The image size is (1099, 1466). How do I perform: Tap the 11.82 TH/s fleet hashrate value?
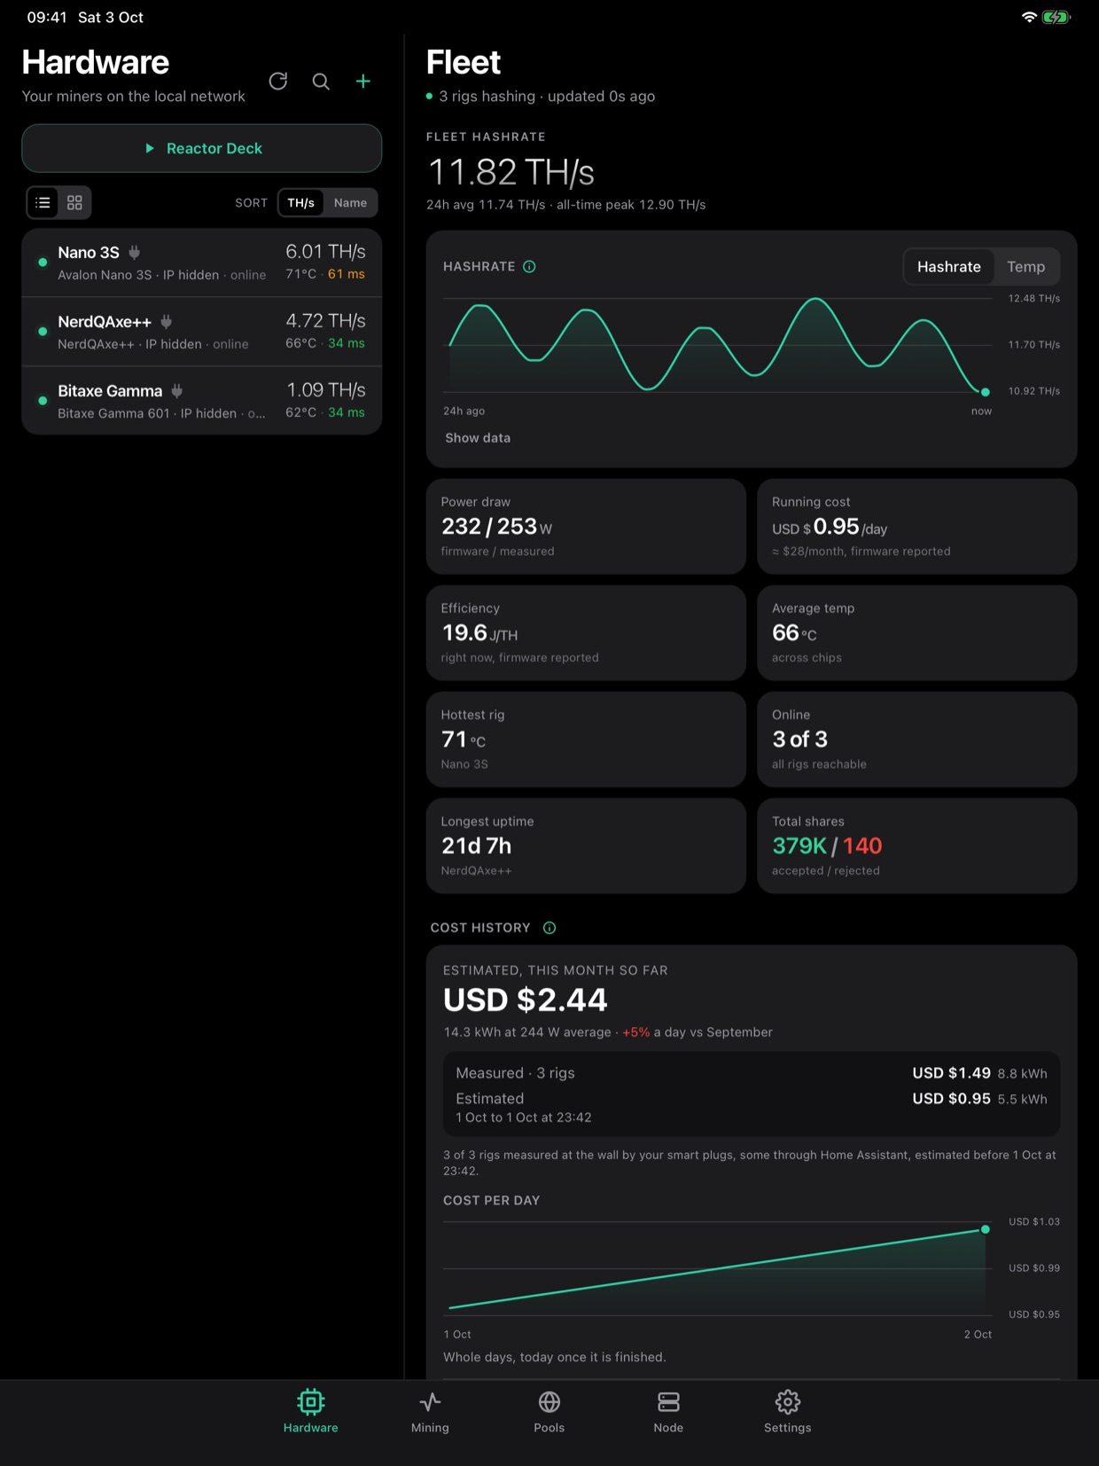(x=511, y=172)
